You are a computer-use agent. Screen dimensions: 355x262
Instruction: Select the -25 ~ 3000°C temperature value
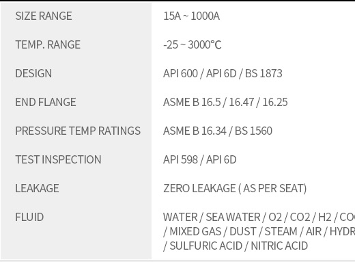[x=193, y=44]
